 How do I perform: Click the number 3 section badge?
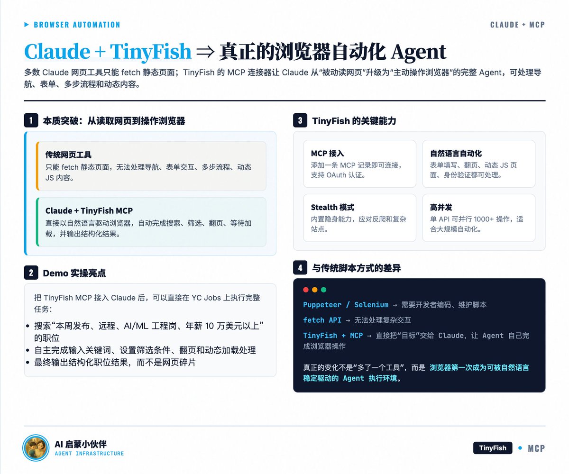tap(300, 121)
